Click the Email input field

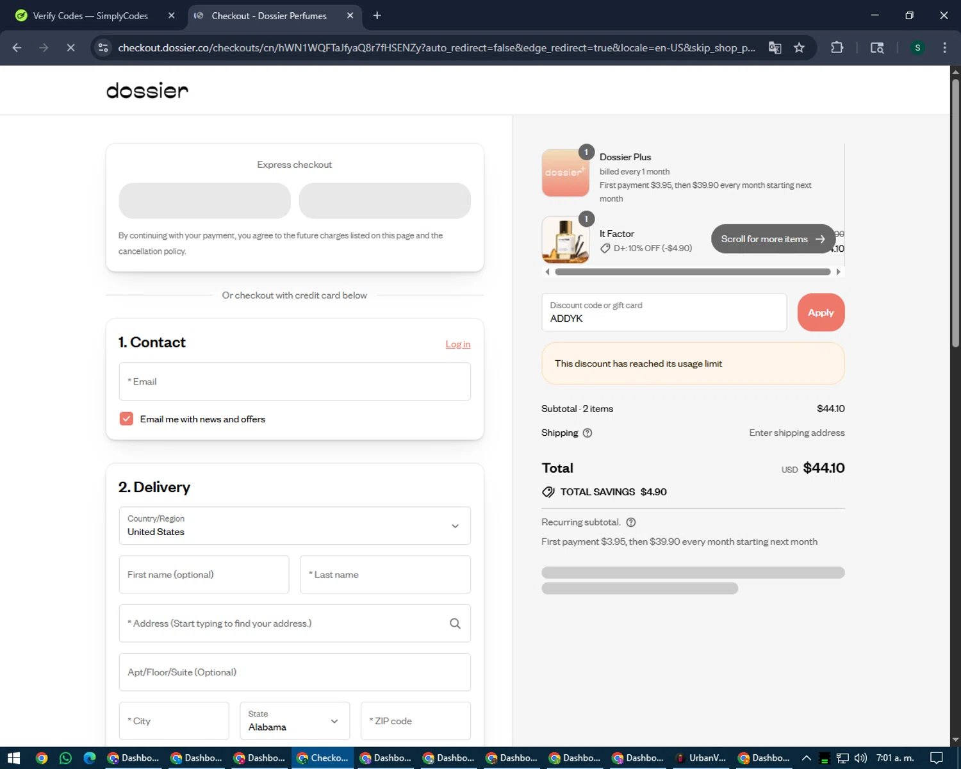pos(295,381)
